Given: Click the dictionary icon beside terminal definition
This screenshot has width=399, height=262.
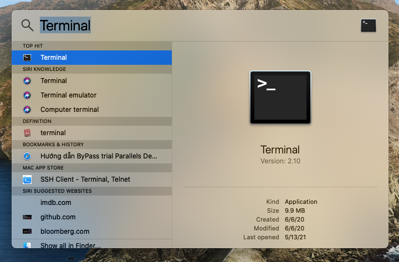Looking at the screenshot, I should coord(27,133).
